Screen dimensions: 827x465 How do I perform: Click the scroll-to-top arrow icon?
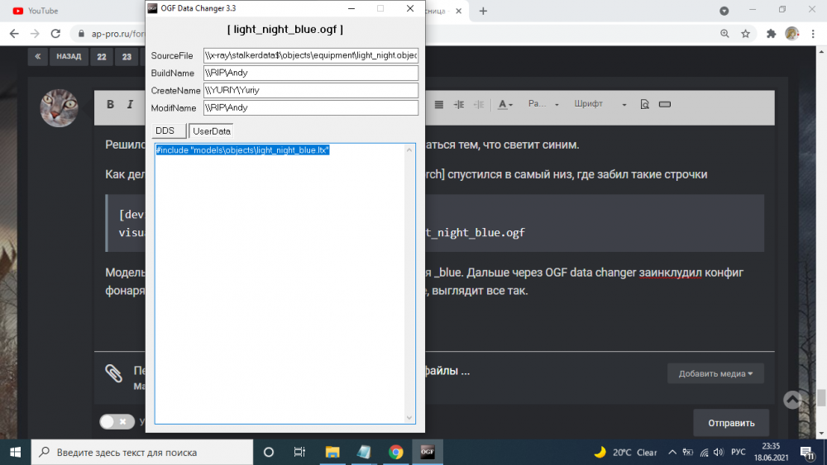[793, 401]
